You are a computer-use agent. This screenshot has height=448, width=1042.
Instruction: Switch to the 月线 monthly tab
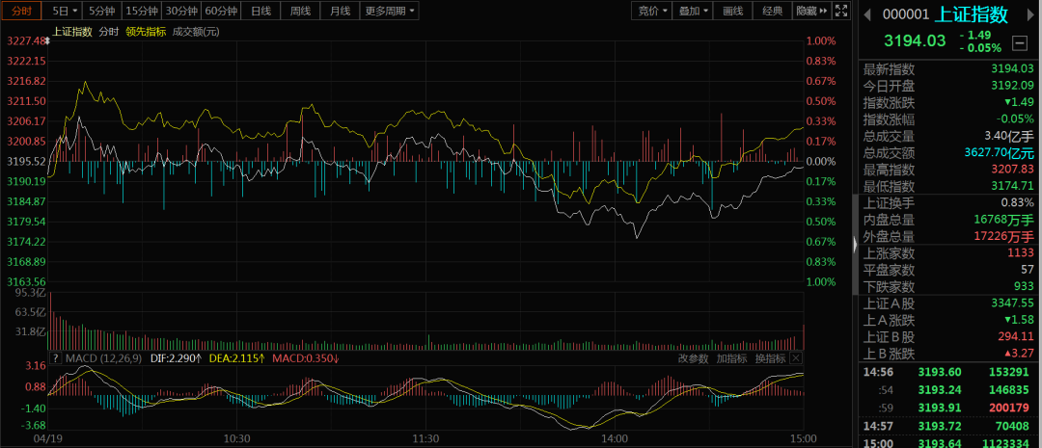point(341,11)
